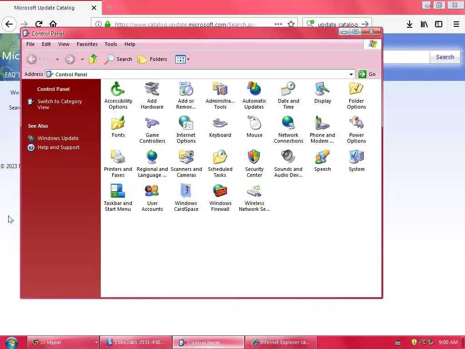The height and width of the screenshot is (349, 465).
Task: Open Power Options icon
Action: 356,130
